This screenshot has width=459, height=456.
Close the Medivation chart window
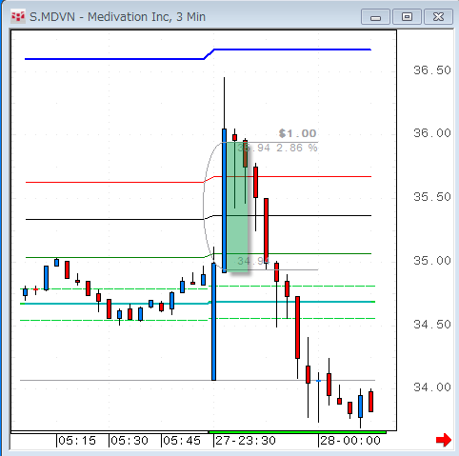pyautogui.click(x=438, y=17)
